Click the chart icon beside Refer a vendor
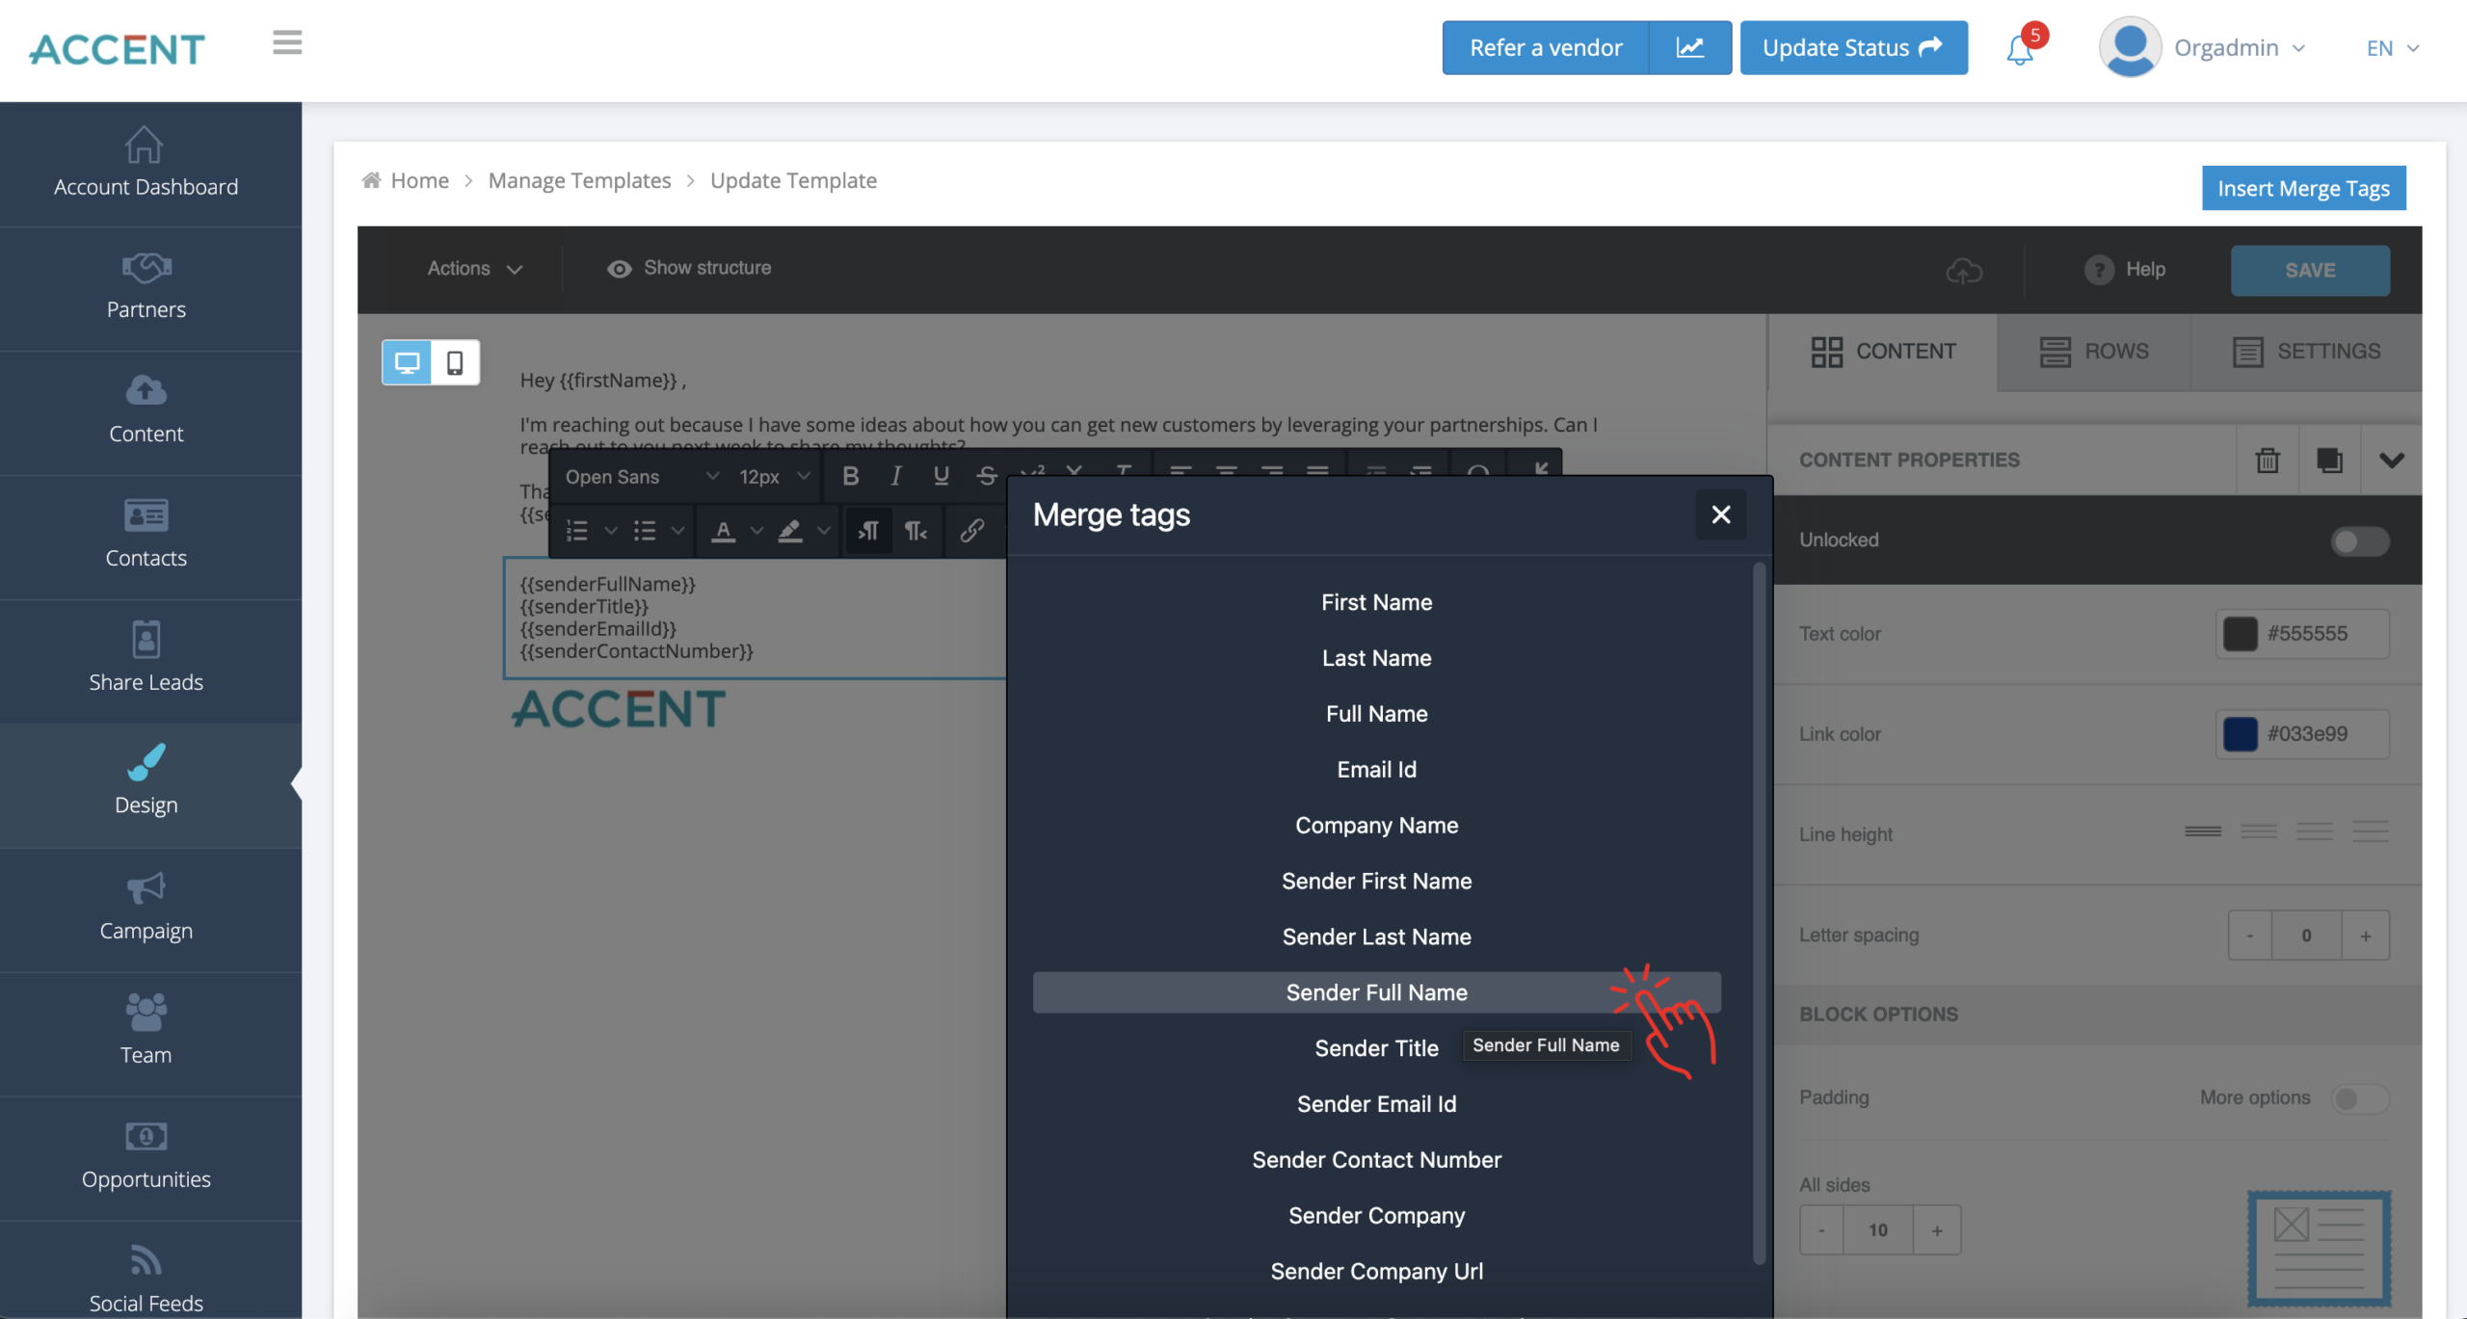 pos(1690,47)
